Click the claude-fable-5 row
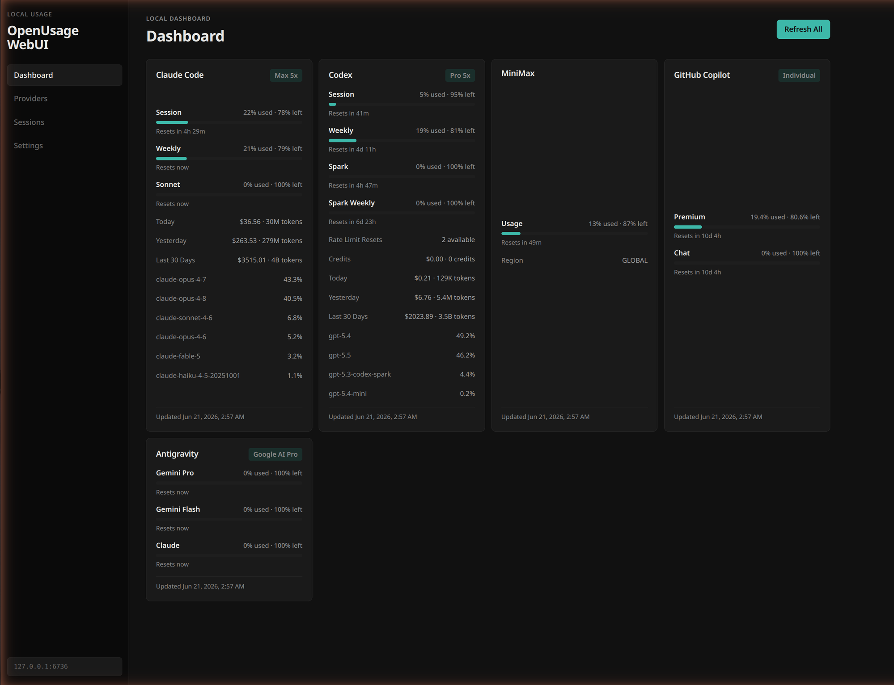This screenshot has height=685, width=894. click(229, 356)
